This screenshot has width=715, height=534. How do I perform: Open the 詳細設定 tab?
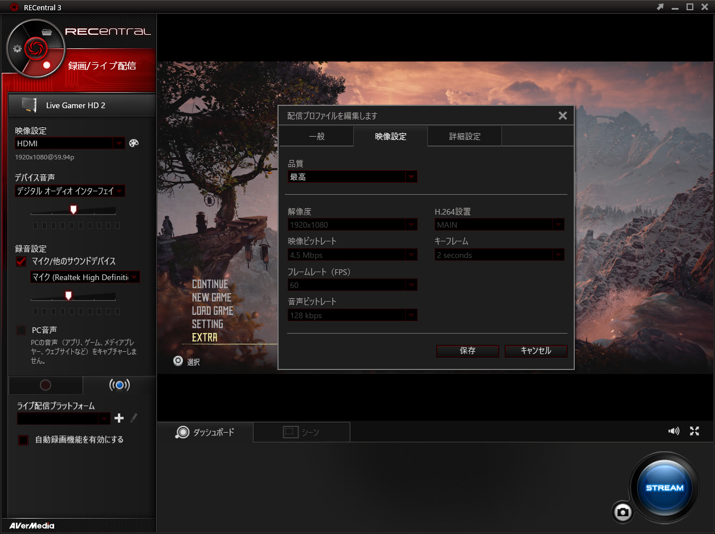click(464, 137)
